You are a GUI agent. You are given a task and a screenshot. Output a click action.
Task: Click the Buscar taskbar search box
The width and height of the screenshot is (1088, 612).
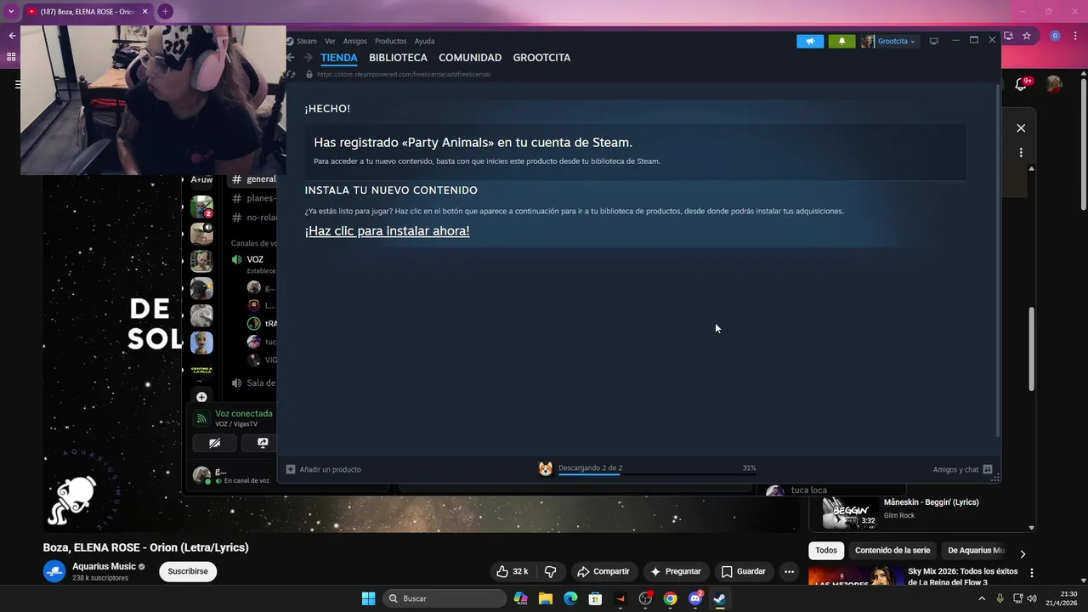(x=445, y=598)
